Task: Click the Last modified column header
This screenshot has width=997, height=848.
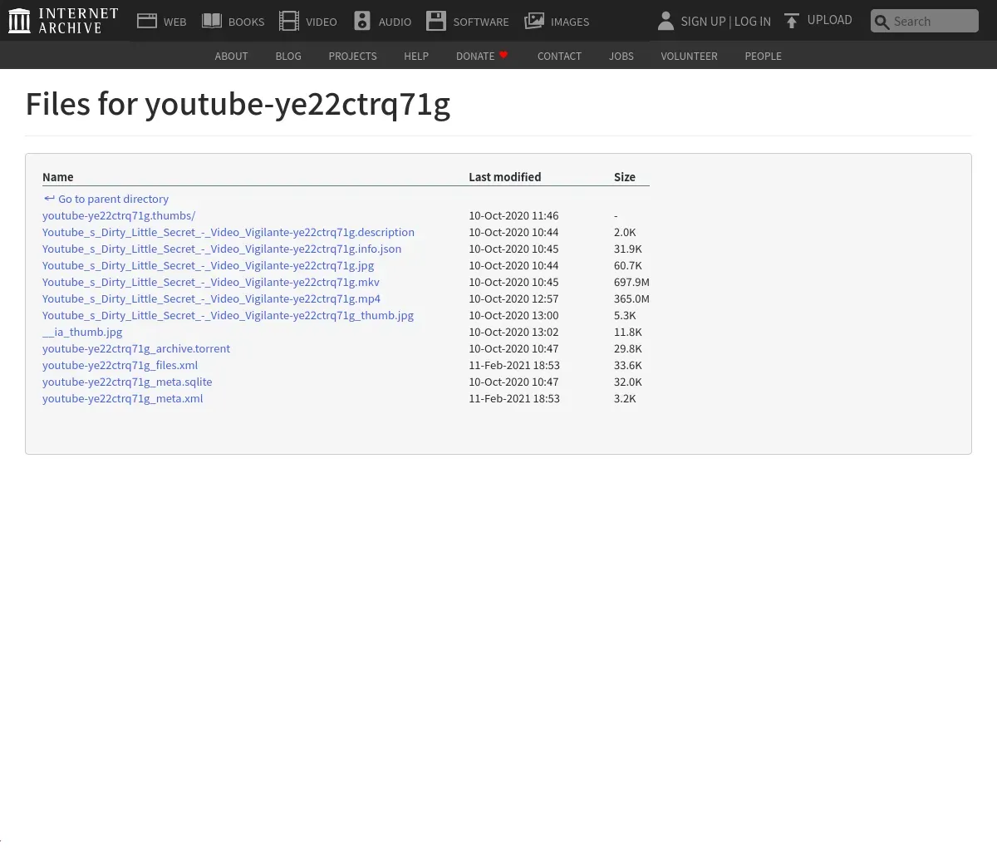Action: point(504,177)
